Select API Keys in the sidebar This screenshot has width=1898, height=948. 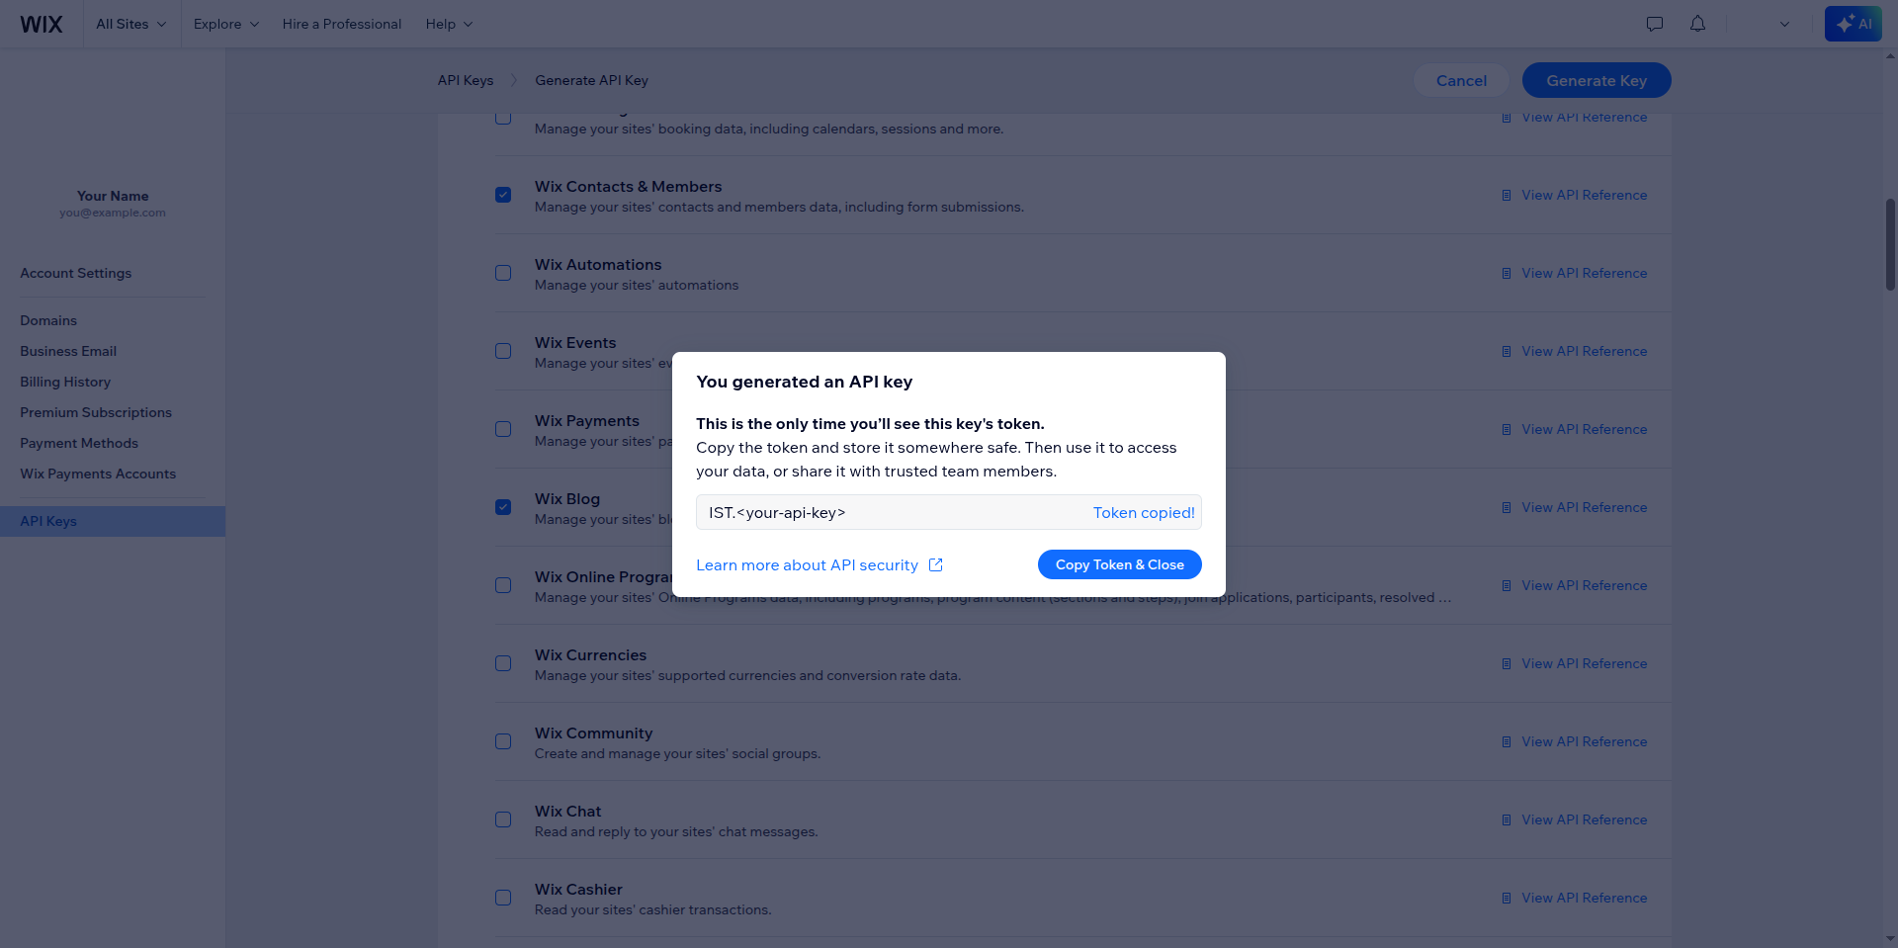click(113, 521)
